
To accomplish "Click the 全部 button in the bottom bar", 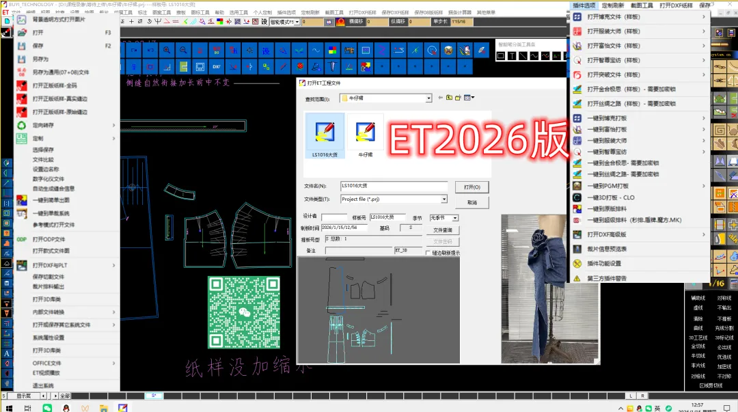I will tap(65, 396).
